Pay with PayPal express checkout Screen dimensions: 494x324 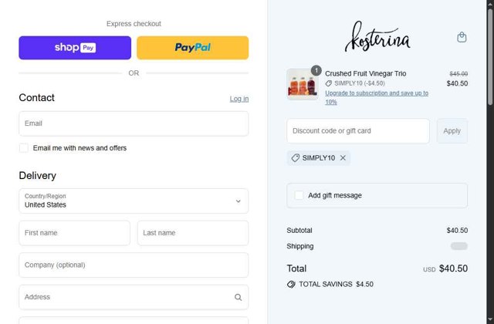[x=192, y=48]
